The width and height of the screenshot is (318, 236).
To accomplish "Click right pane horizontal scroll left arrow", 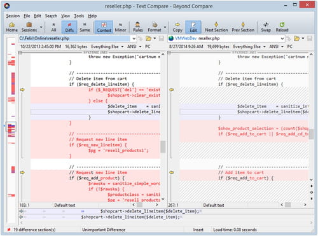I will tap(282, 205).
